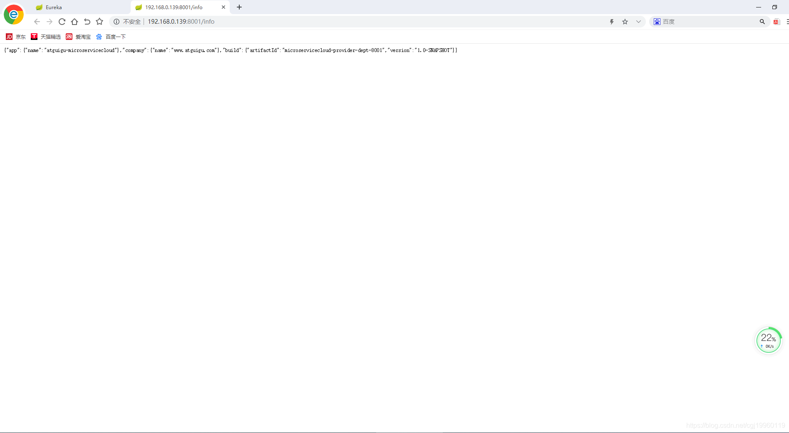Go forward to the next page

[50, 22]
